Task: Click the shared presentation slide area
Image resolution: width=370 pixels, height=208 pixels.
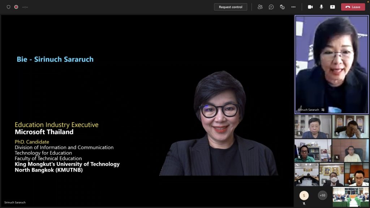Action: [x=147, y=108]
